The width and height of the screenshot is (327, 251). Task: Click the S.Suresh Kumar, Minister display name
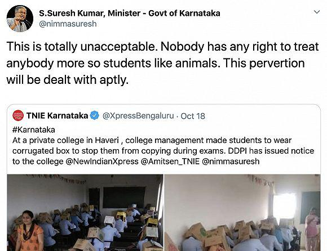click(x=130, y=13)
